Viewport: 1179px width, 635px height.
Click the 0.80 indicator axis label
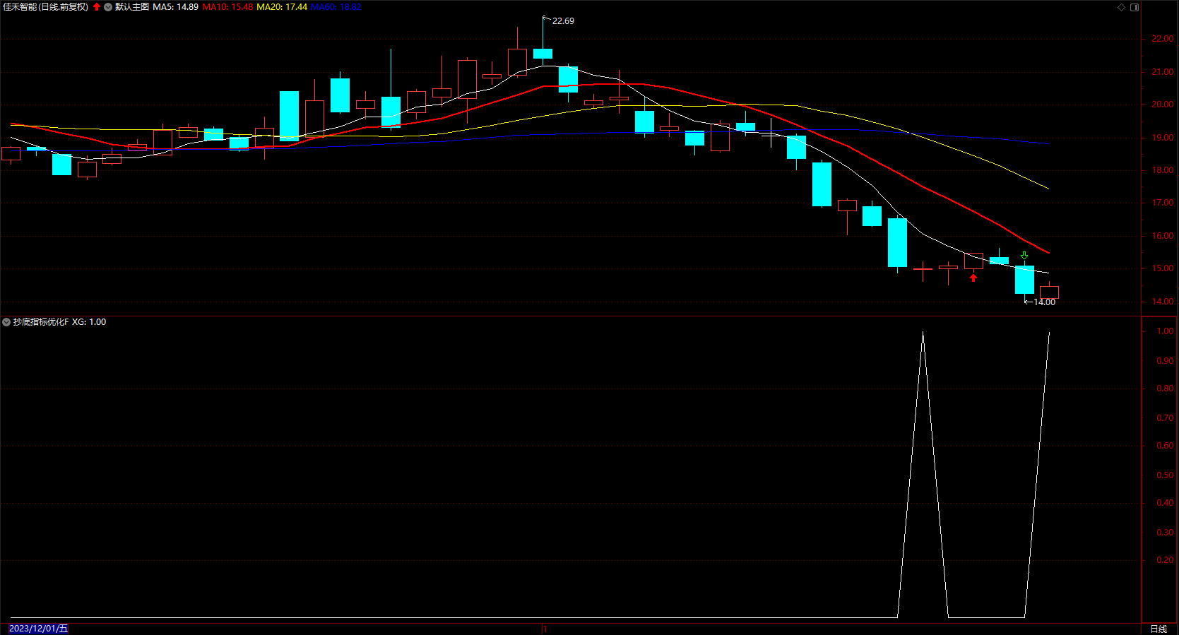pyautogui.click(x=1165, y=388)
